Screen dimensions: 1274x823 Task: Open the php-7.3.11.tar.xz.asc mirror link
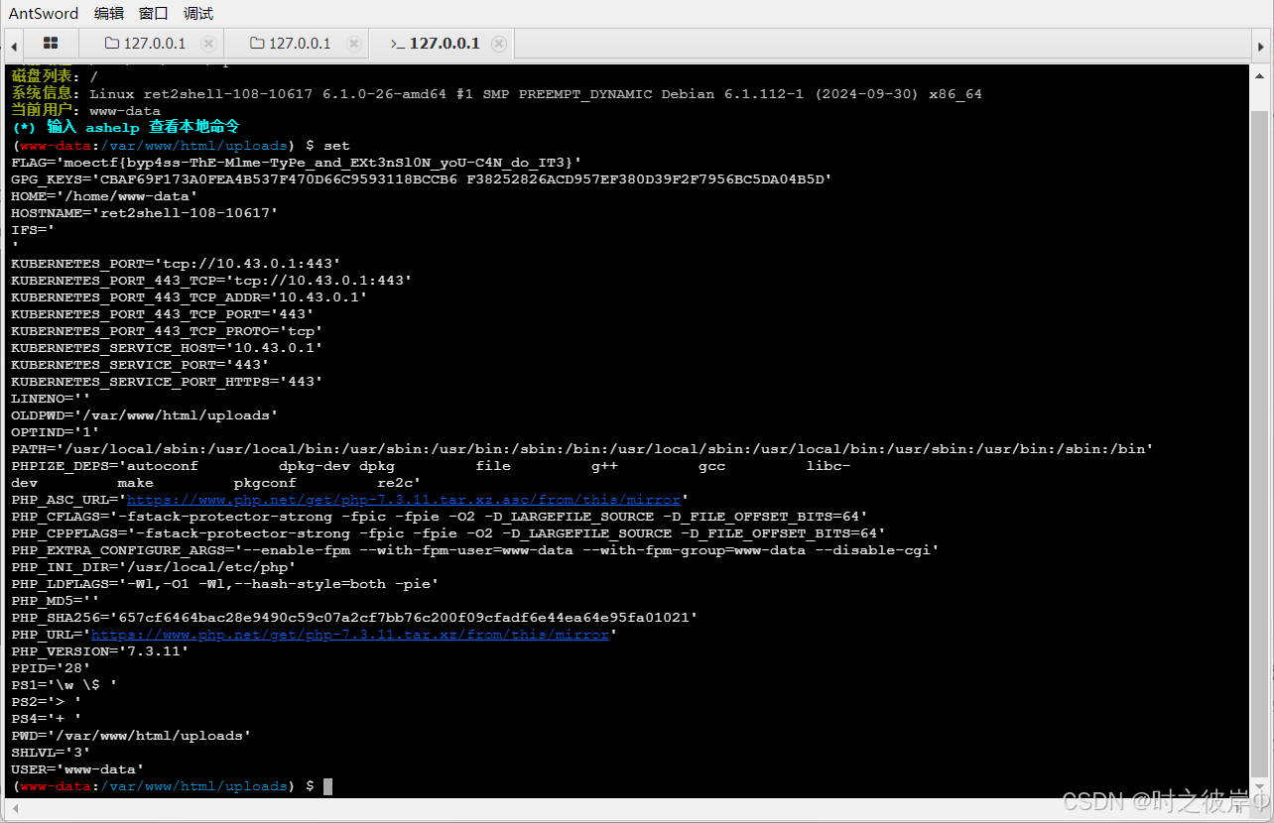click(404, 500)
